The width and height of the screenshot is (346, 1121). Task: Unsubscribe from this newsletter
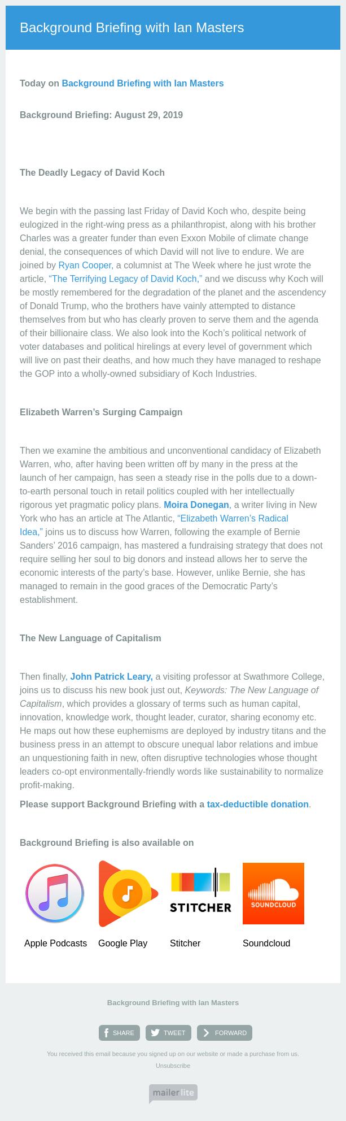[173, 1066]
